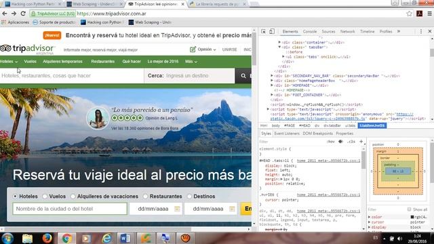Close the DevTools panel
The height and width of the screenshot is (244, 434).
429,32
